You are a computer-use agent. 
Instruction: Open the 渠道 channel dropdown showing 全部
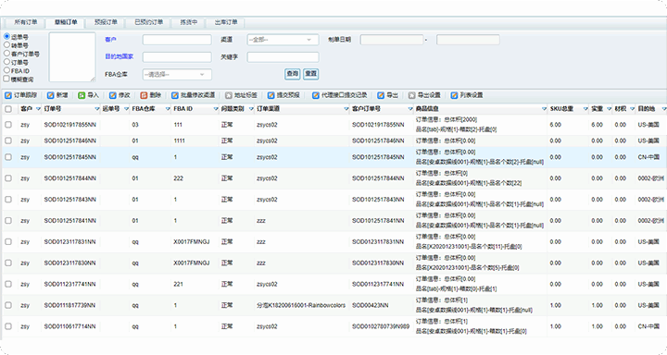(283, 40)
